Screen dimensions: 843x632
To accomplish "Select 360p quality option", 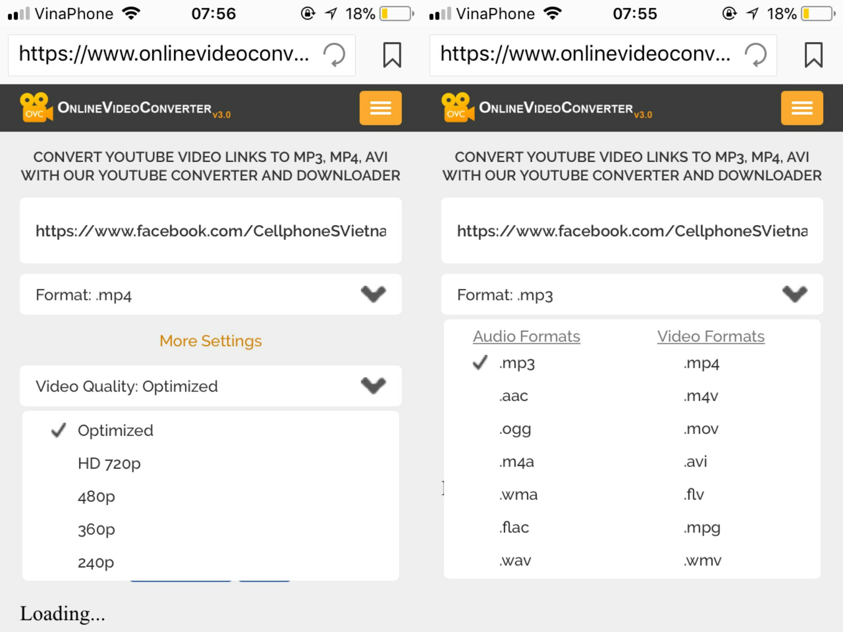I will 96,529.
